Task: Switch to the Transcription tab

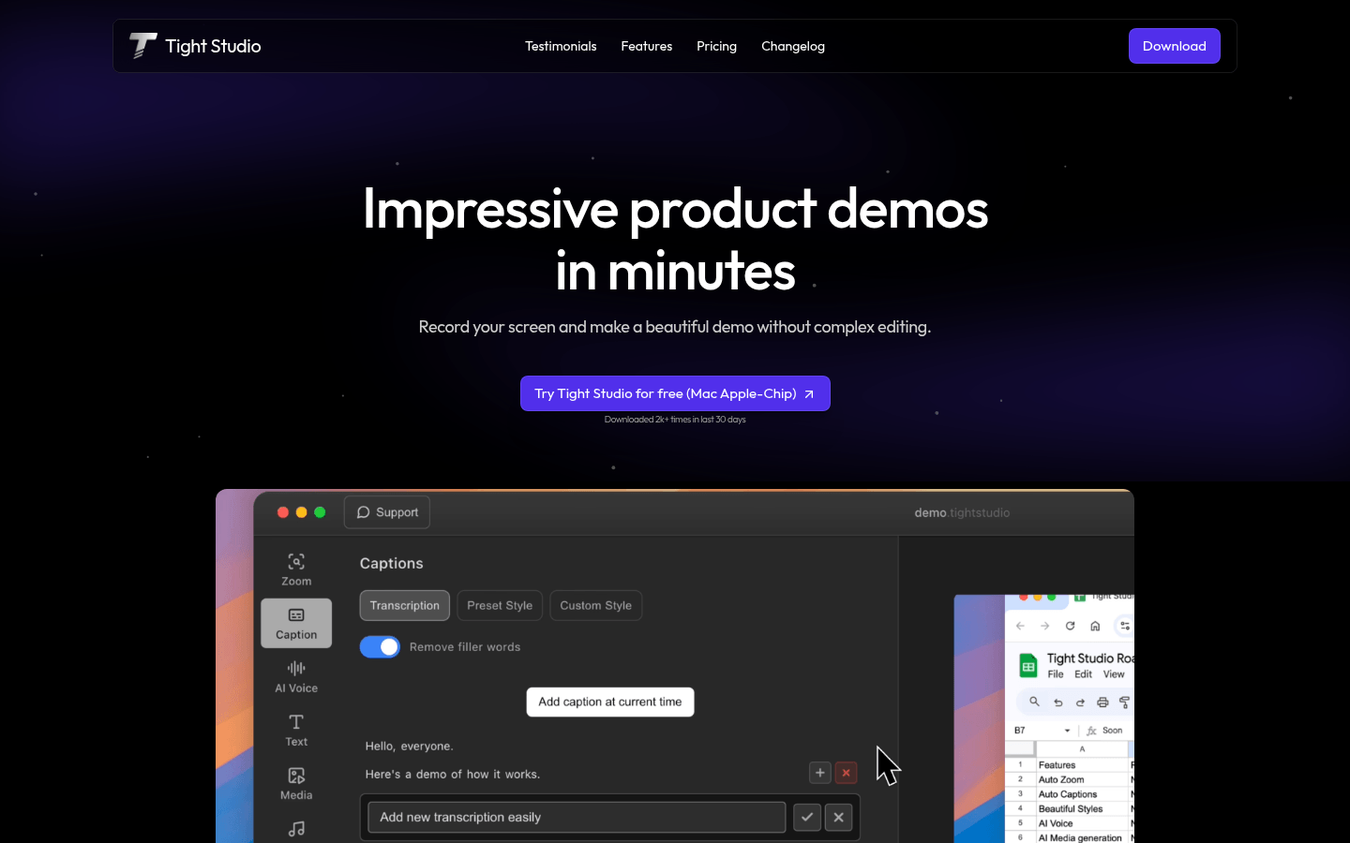Action: 405,605
